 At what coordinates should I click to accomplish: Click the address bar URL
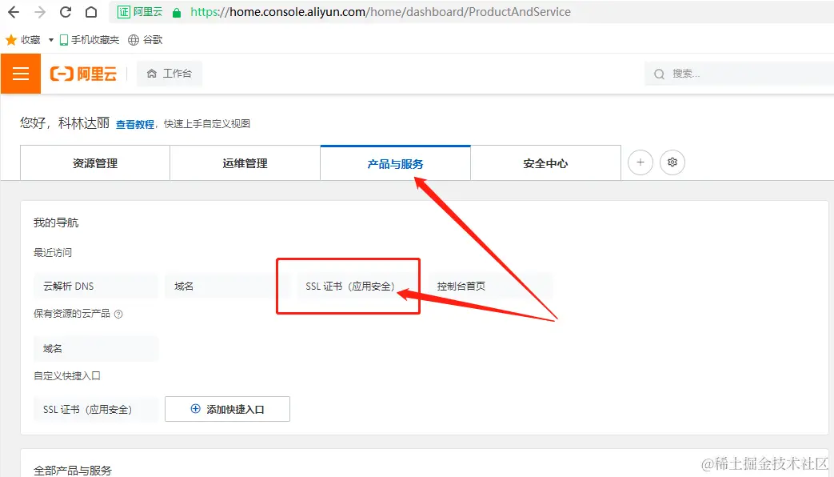pos(381,12)
